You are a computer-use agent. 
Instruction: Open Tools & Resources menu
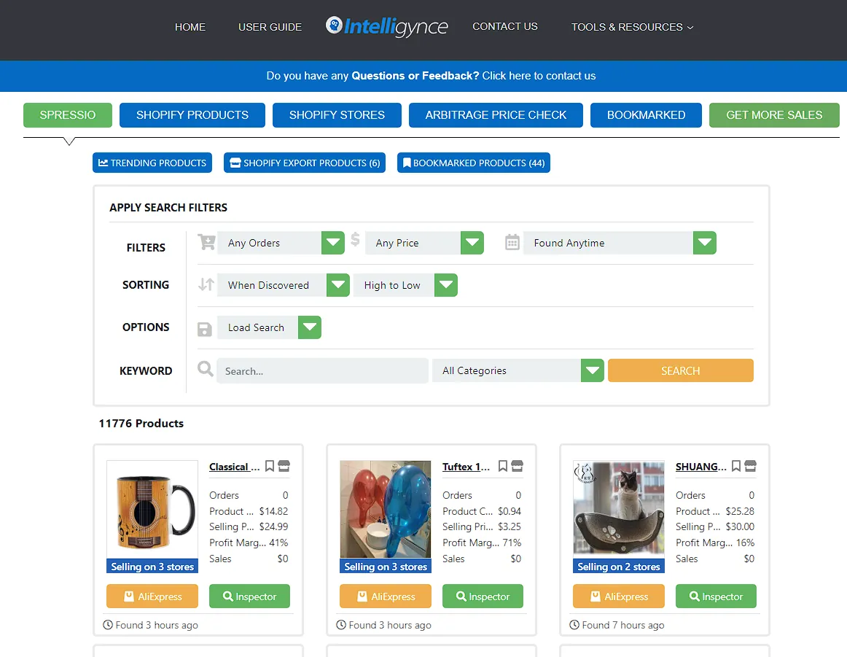pos(632,27)
